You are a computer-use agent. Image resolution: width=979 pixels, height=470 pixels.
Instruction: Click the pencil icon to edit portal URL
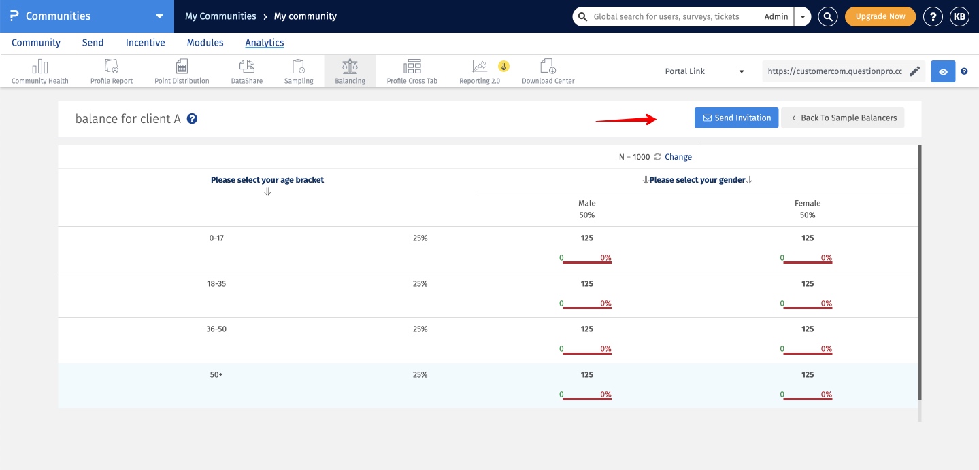coord(915,71)
